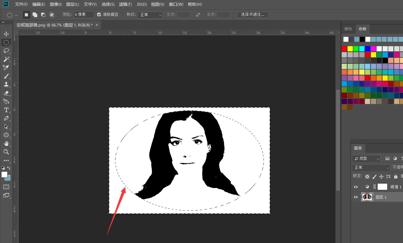Image resolution: width=403 pixels, height=243 pixels.
Task: Open the 类型 layer filter dropdown
Action: (x=366, y=158)
